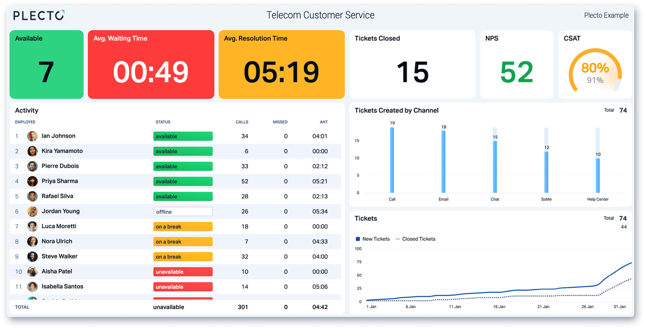Click Steve Walker's avatar picture
This screenshot has width=645, height=329.
[x=32, y=256]
